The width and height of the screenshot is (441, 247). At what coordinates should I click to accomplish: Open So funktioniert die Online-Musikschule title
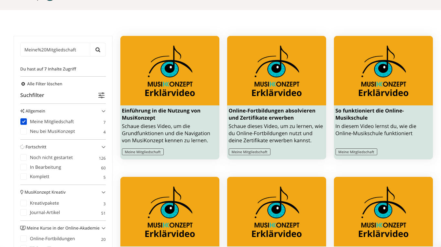pos(369,114)
